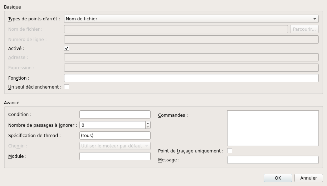Click the Numéro de ligne field

191,40
